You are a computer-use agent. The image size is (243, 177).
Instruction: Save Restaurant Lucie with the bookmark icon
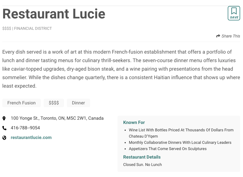click(234, 13)
